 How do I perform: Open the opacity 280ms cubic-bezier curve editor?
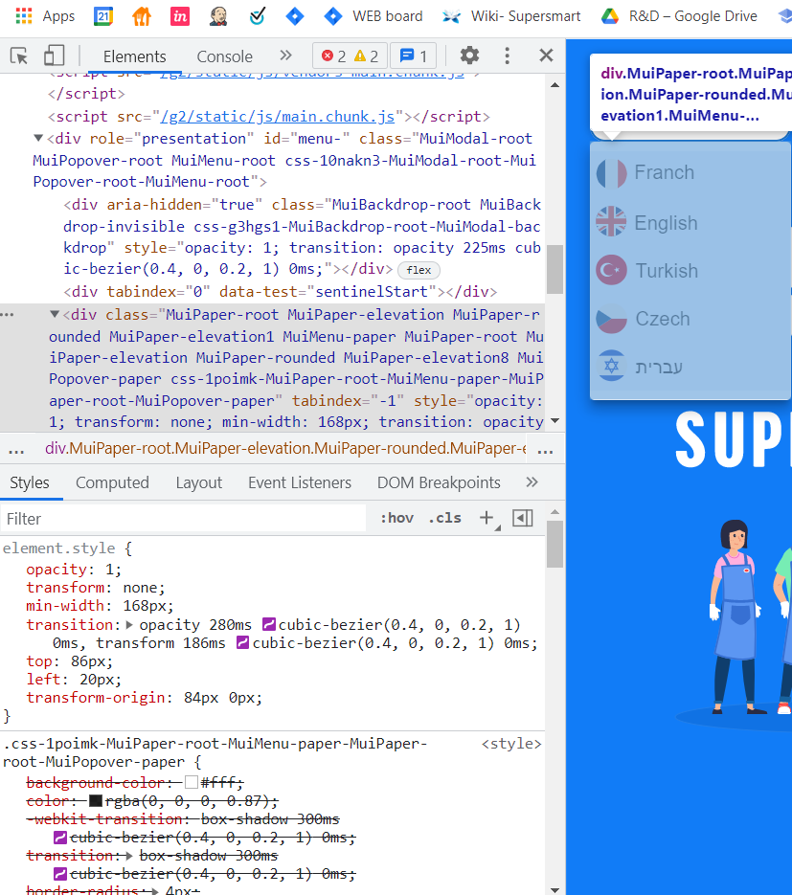269,624
